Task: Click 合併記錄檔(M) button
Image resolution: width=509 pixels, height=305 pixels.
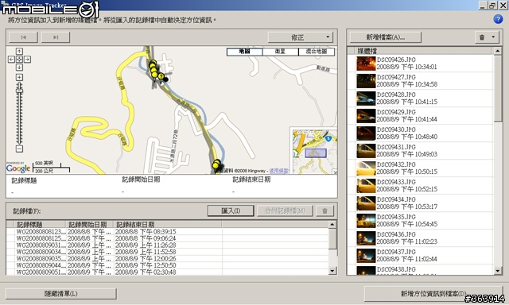Action: [285, 211]
